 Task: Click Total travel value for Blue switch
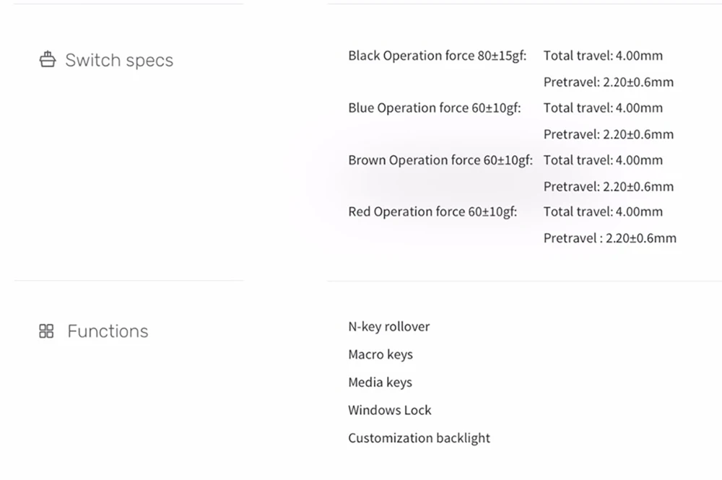coord(603,108)
